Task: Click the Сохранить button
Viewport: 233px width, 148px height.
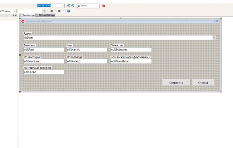Action: (176, 82)
